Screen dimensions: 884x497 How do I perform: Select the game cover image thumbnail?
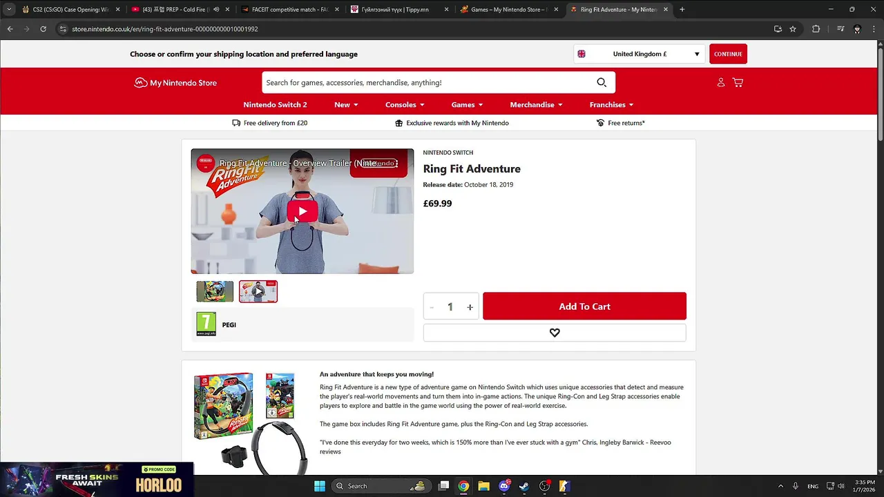(x=215, y=291)
